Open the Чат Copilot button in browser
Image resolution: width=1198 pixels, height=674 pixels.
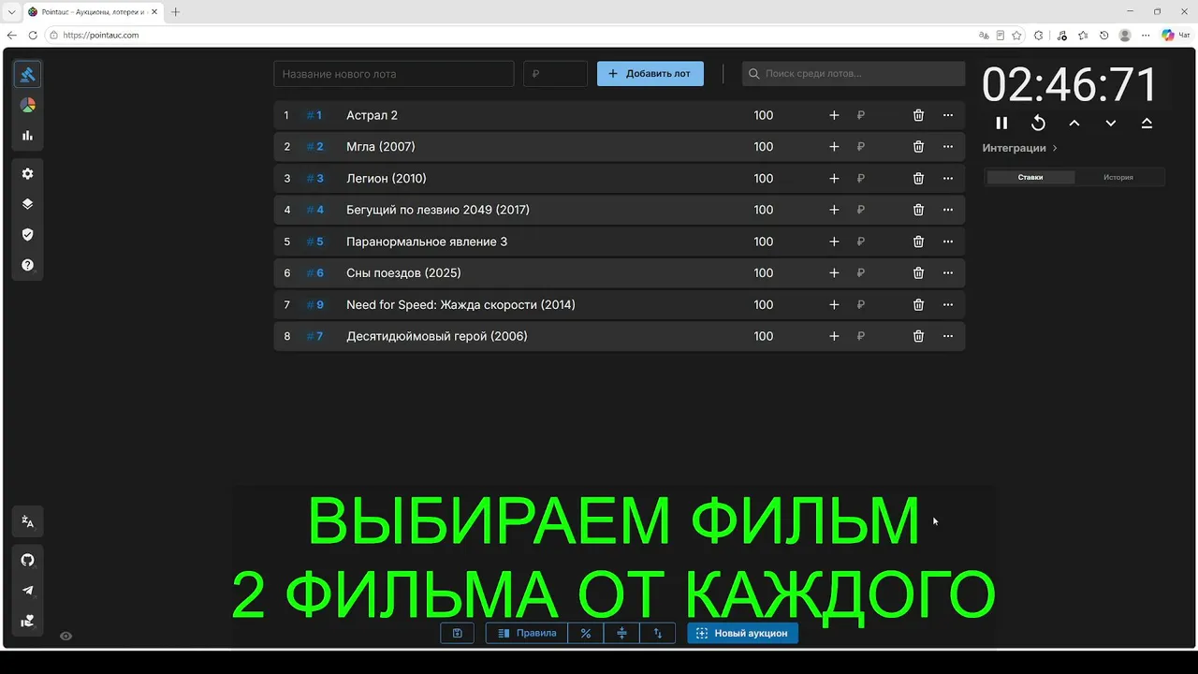(1176, 35)
